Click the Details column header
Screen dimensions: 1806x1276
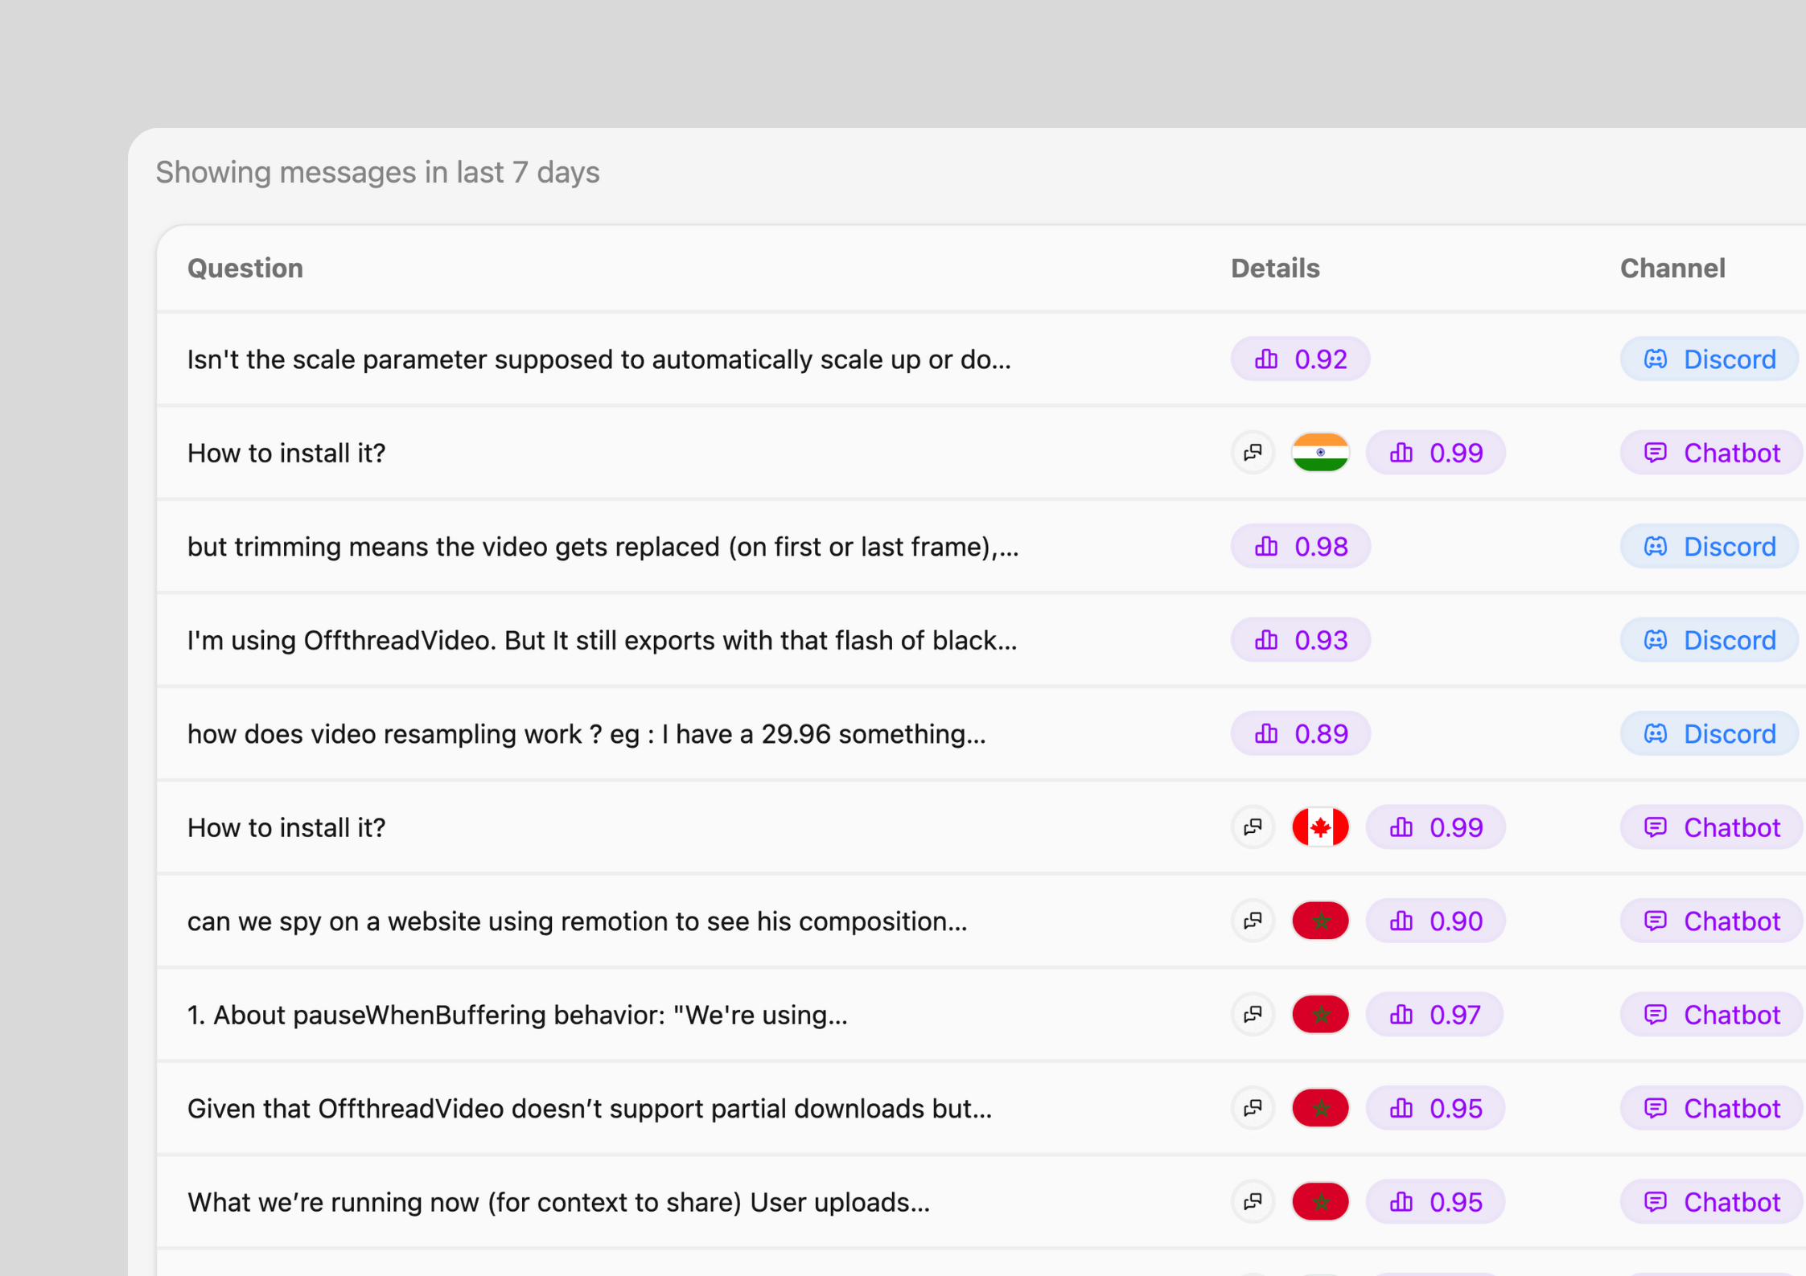1275,269
